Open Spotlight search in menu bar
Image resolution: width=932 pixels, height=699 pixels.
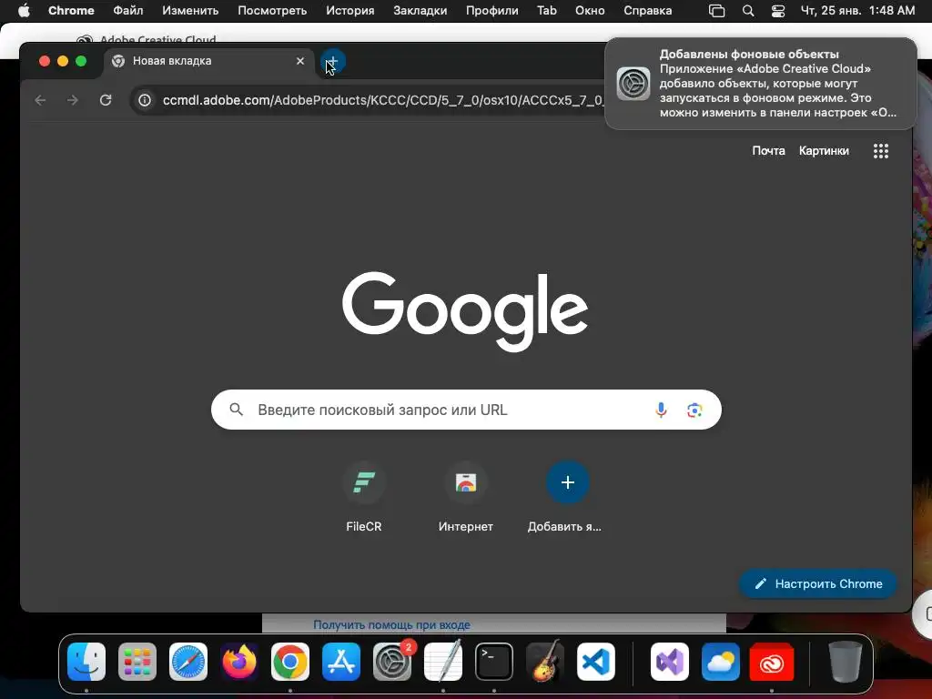click(x=748, y=11)
